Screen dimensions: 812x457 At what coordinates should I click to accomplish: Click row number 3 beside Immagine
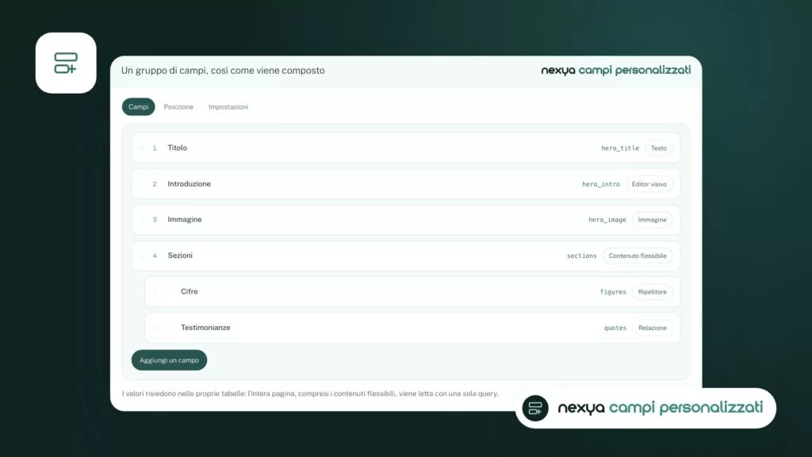coord(155,220)
